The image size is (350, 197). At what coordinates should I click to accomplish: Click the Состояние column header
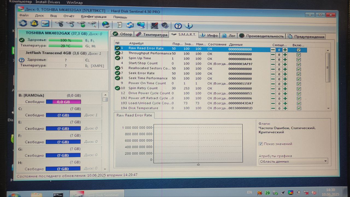[x=217, y=44]
